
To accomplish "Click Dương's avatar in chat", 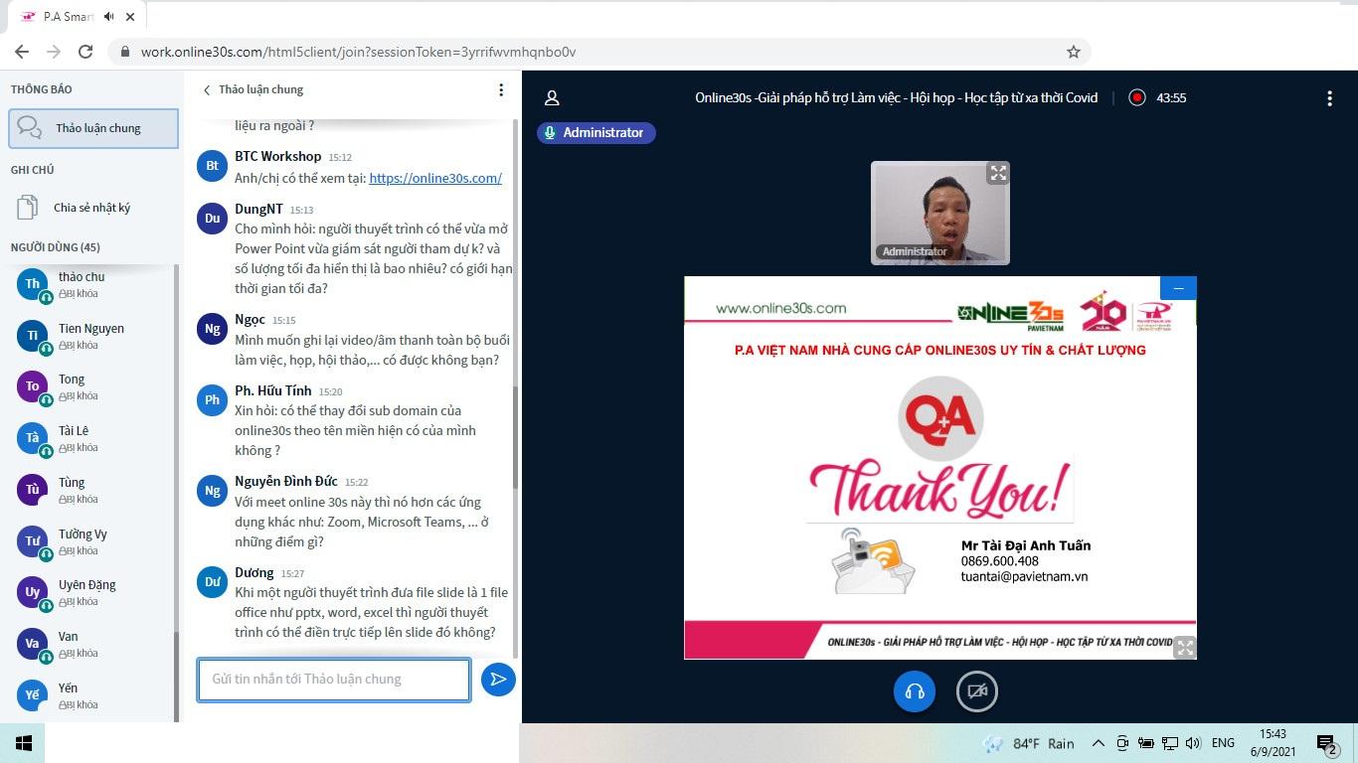I will (x=213, y=582).
